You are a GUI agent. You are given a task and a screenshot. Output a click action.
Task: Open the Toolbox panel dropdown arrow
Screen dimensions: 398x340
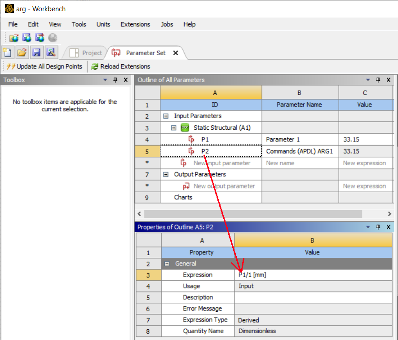pyautogui.click(x=106, y=80)
